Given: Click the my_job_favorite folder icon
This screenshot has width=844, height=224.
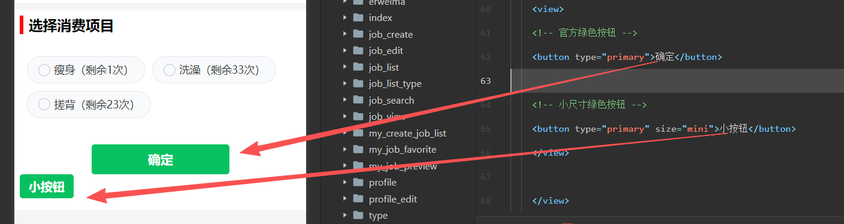Looking at the screenshot, I should 358,149.
